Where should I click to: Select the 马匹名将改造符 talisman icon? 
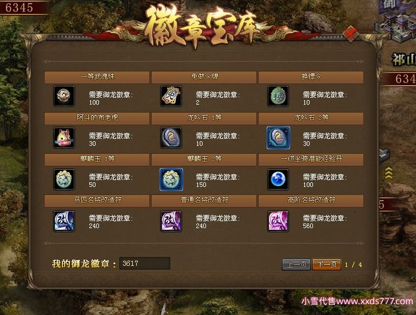point(64,221)
